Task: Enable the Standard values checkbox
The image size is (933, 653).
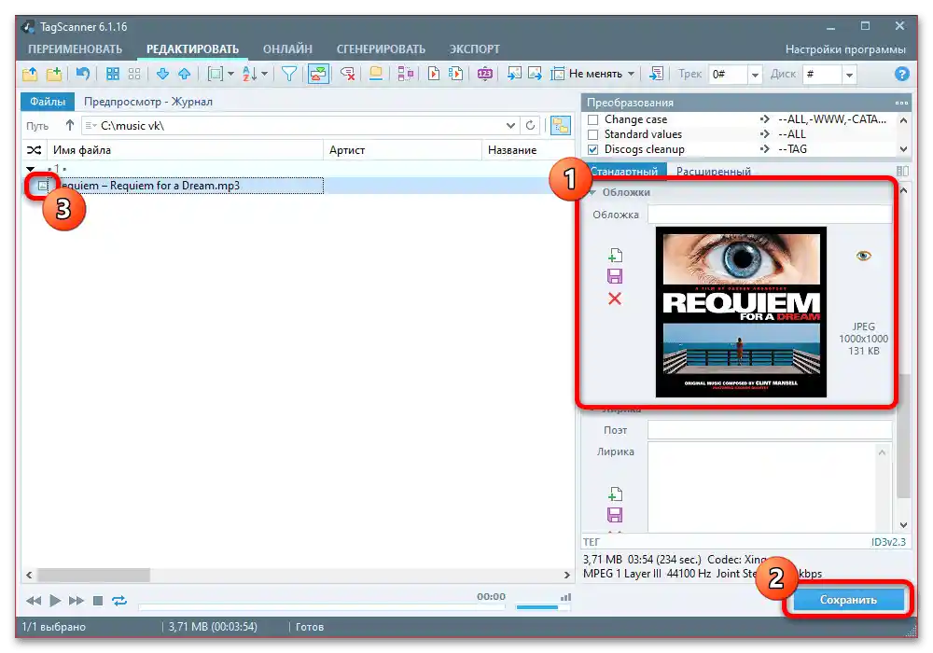Action: (x=592, y=134)
